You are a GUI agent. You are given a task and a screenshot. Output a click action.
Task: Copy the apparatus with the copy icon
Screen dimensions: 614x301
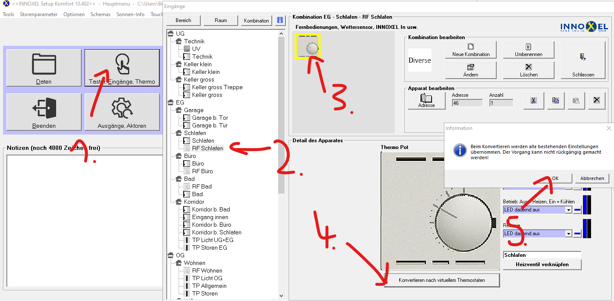click(555, 101)
